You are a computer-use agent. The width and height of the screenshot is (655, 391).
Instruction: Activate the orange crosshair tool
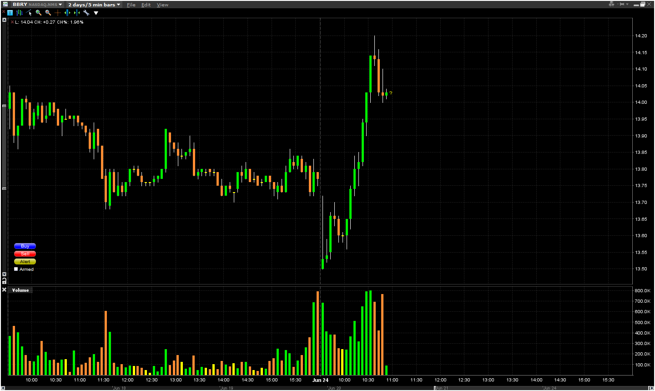tap(58, 13)
